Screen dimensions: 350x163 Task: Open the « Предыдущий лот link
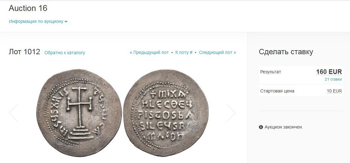pos(149,52)
